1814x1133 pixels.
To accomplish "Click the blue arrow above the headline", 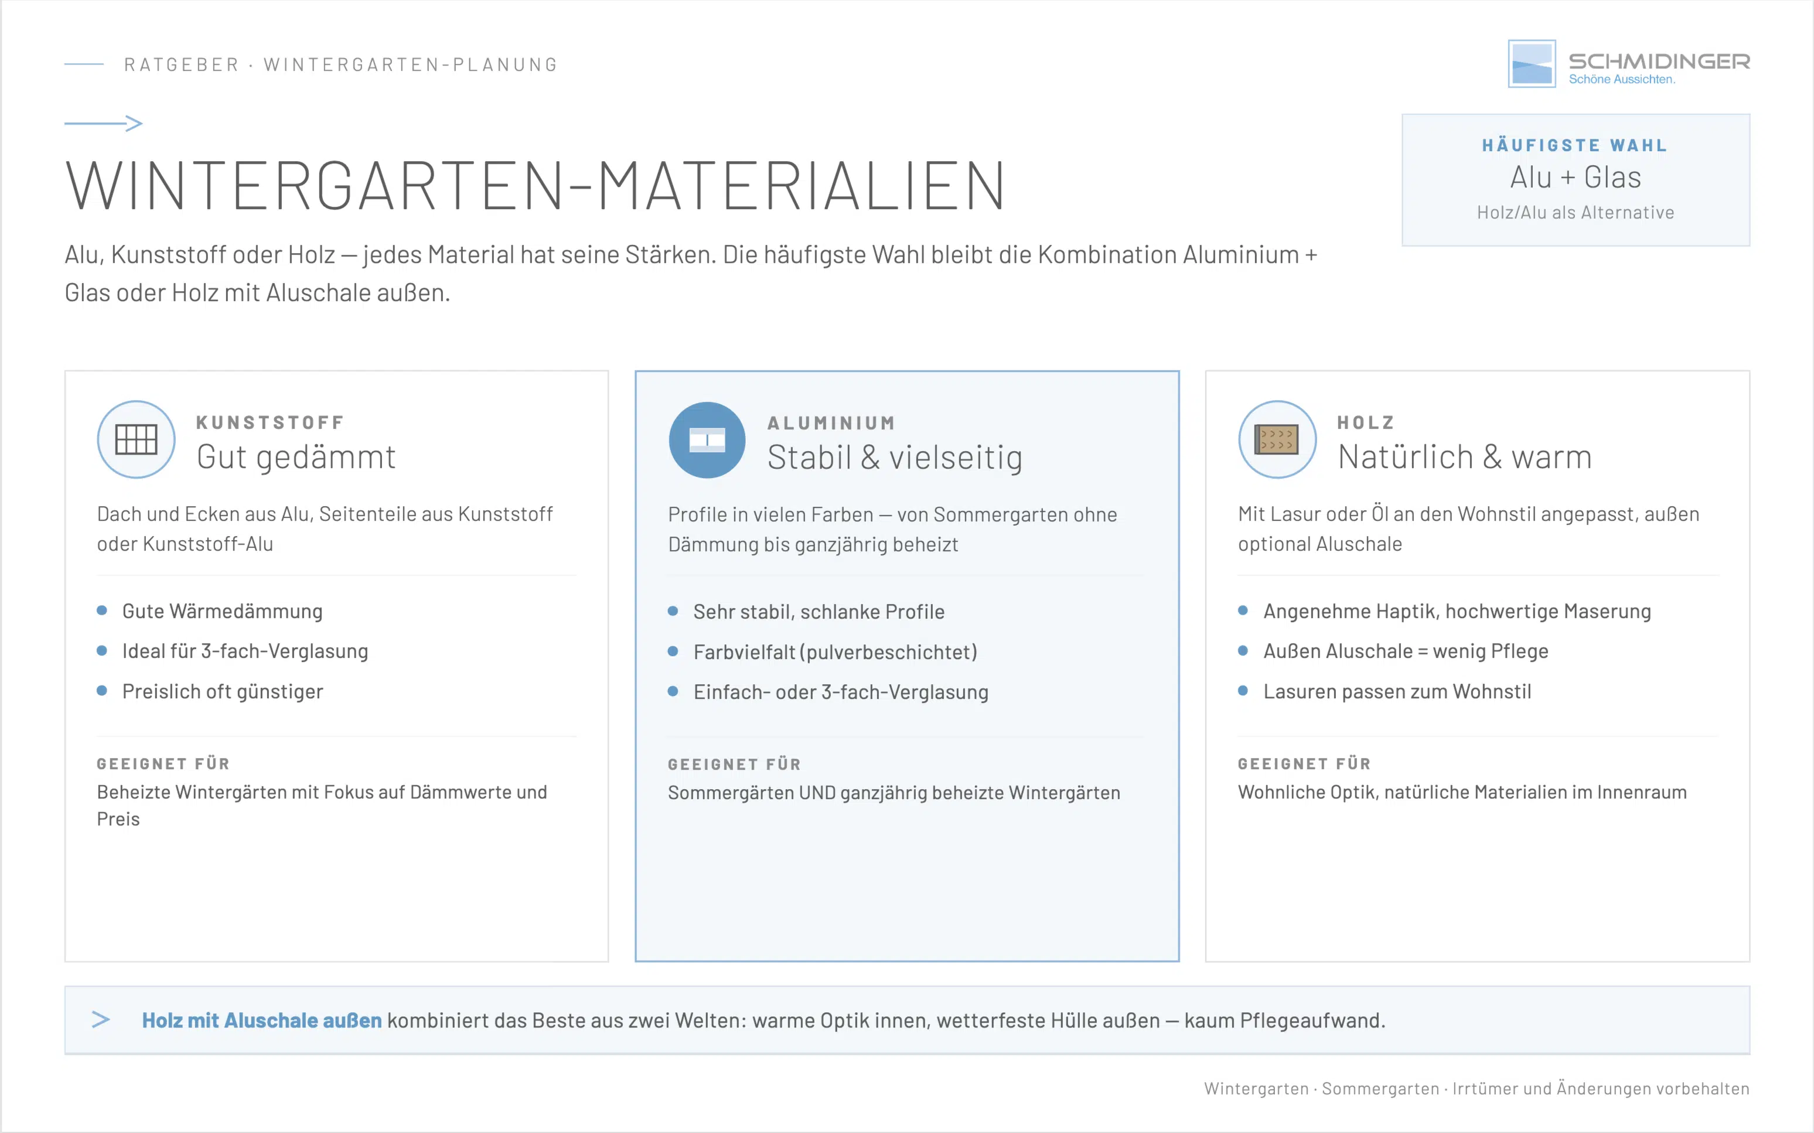I will [x=103, y=122].
